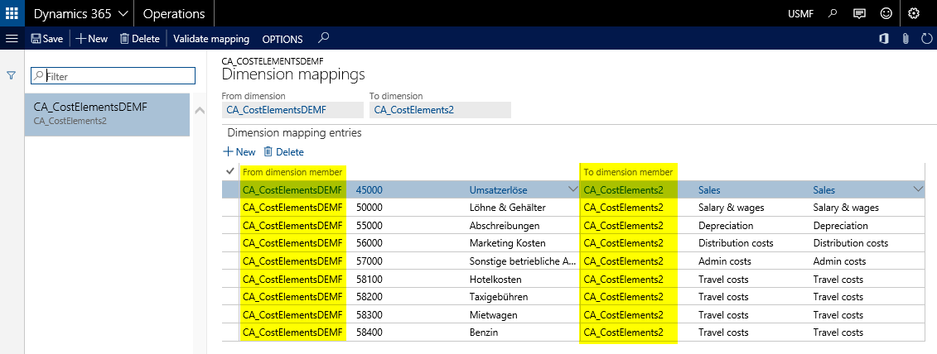Select the row checkbox for 50000 Löhne & Gehälter
The height and width of the screenshot is (354, 937).
coord(230,208)
